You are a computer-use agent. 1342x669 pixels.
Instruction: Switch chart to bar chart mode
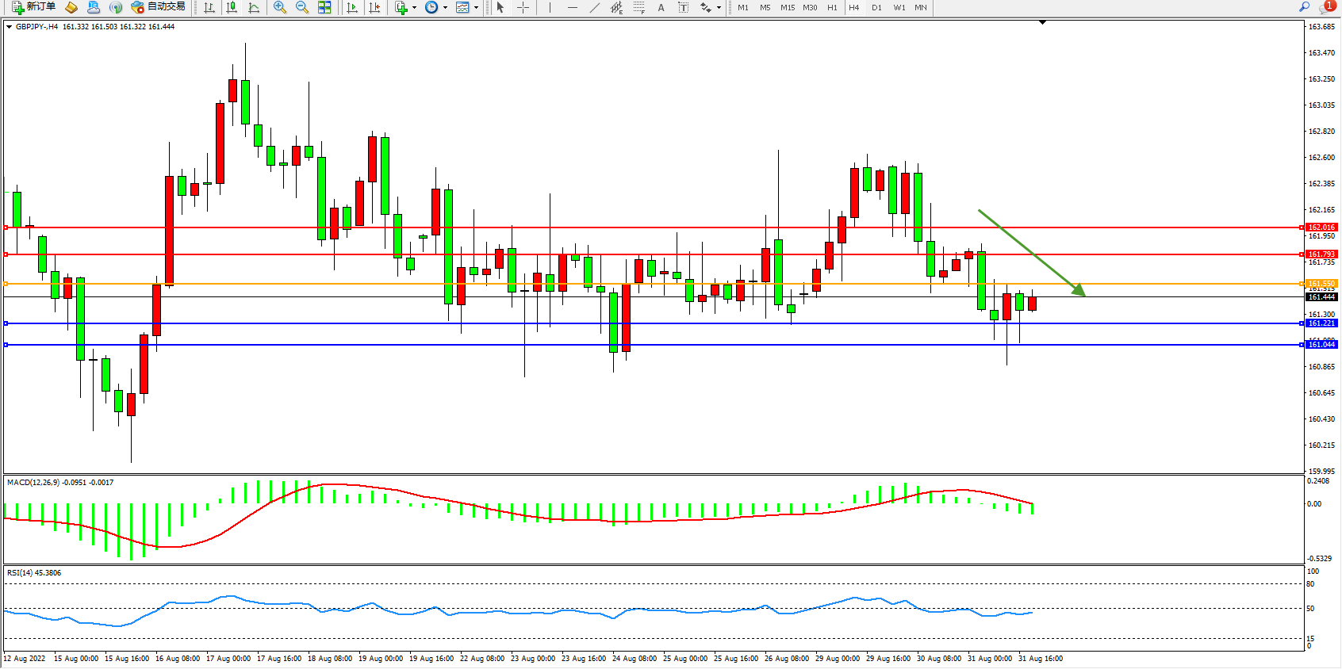tap(209, 7)
